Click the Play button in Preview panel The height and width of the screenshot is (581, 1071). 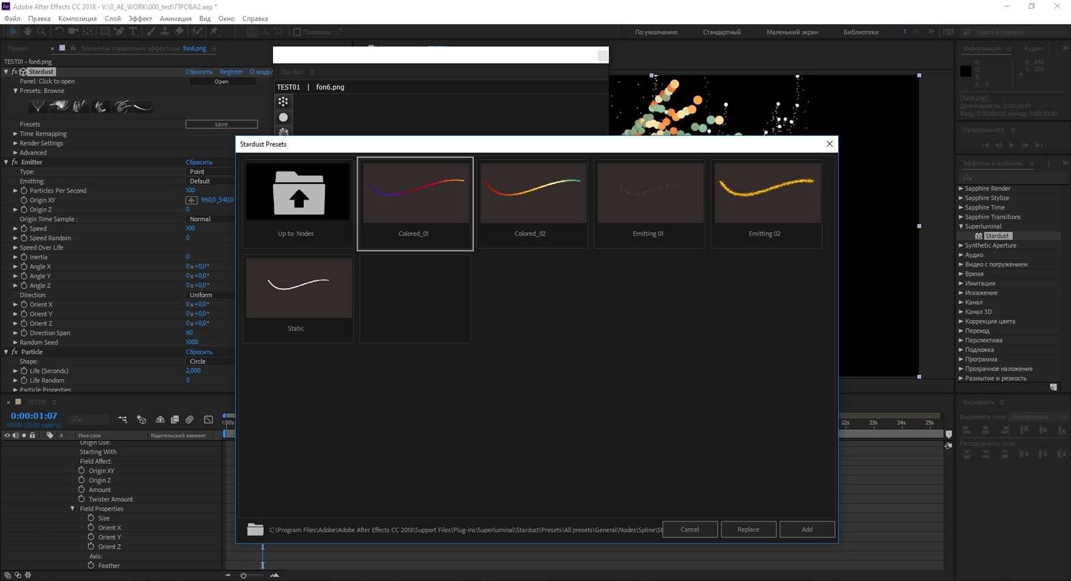[x=1011, y=145]
